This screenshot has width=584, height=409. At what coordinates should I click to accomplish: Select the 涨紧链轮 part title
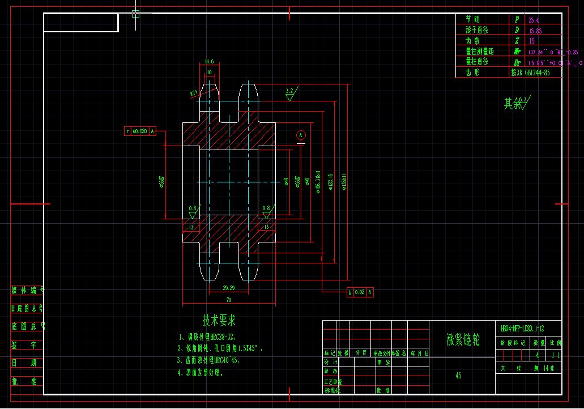pyautogui.click(x=463, y=339)
